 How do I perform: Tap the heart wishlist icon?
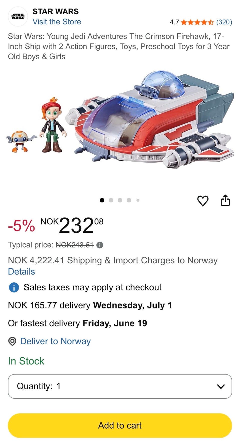[203, 201]
